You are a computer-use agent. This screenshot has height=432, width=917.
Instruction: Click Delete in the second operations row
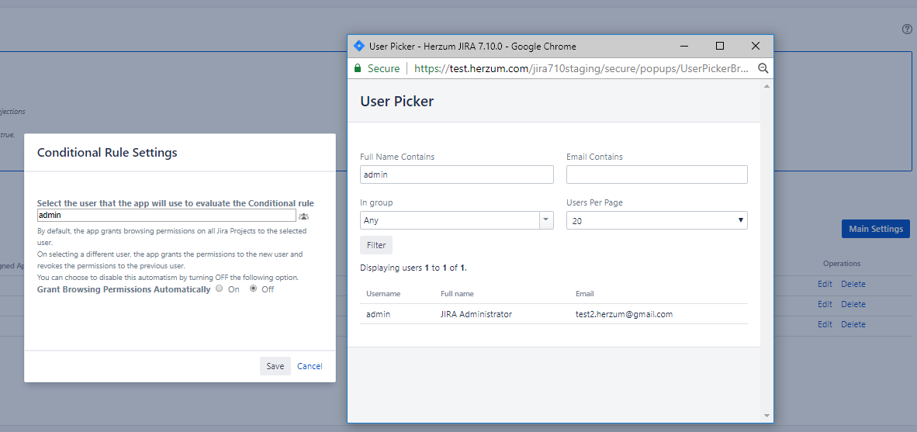point(853,304)
